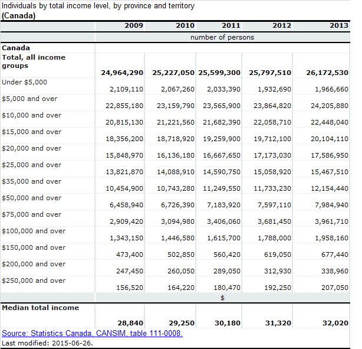The width and height of the screenshot is (362, 349).
Task: Click the 'Median total income' row label
Action: tap(40, 308)
